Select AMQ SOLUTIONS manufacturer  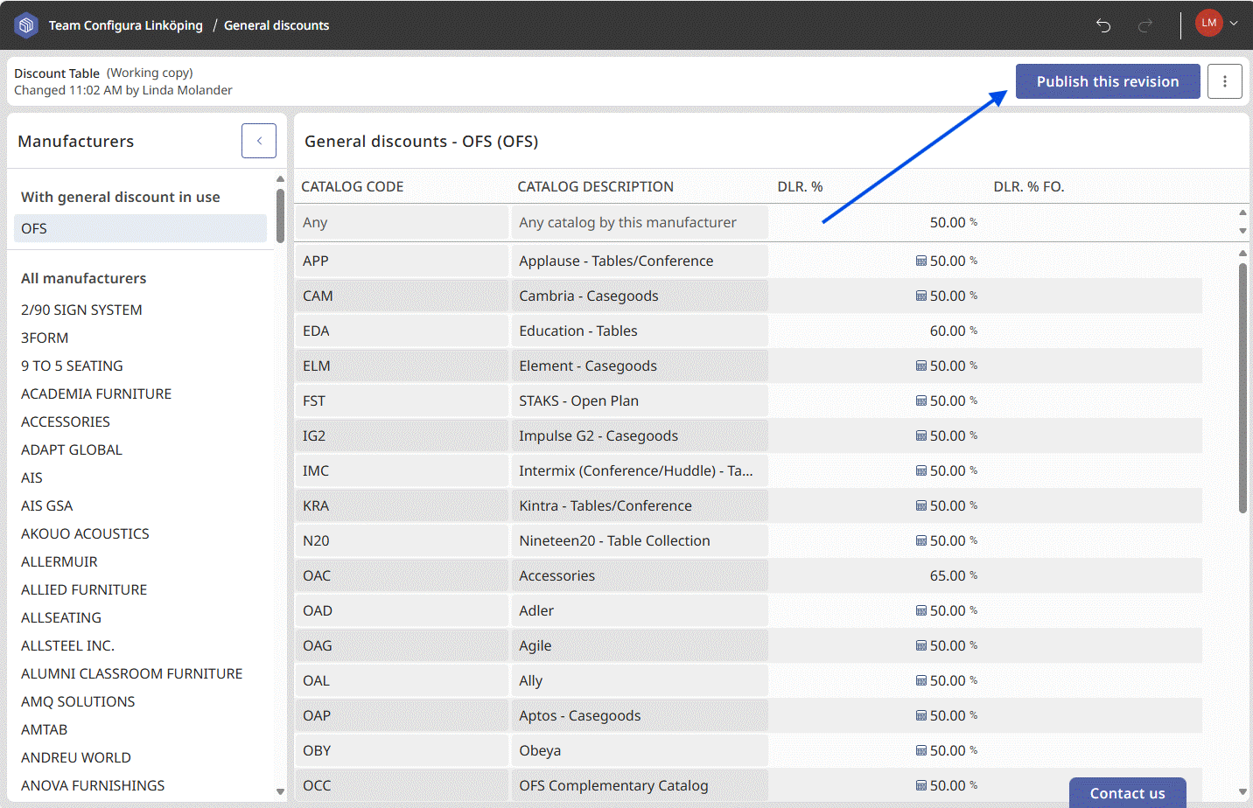(78, 701)
